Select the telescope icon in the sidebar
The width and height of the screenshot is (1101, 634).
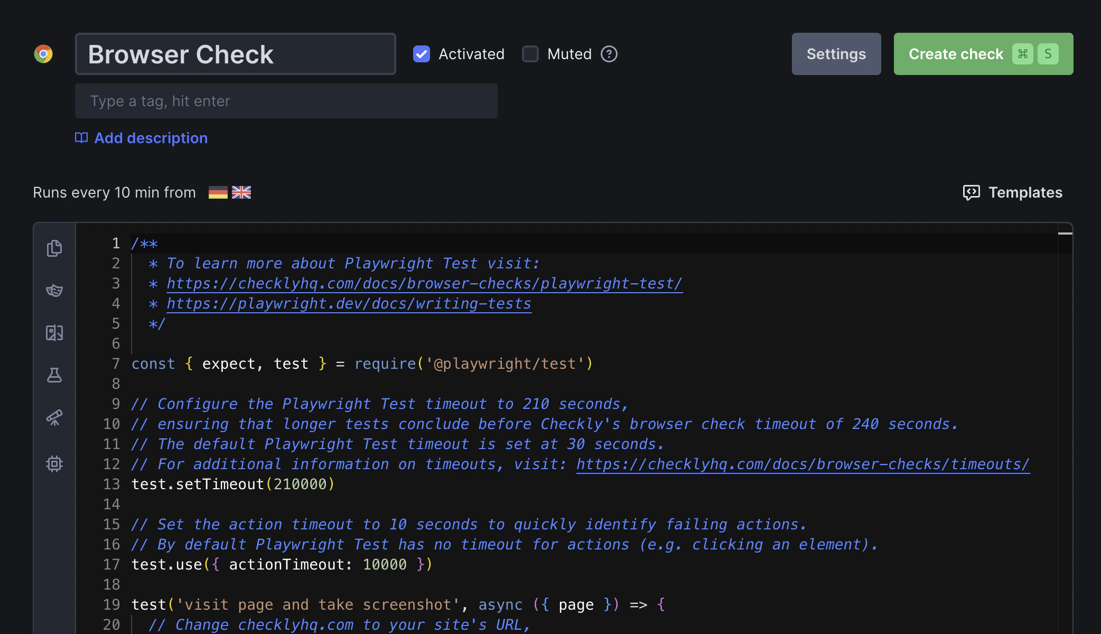[54, 417]
